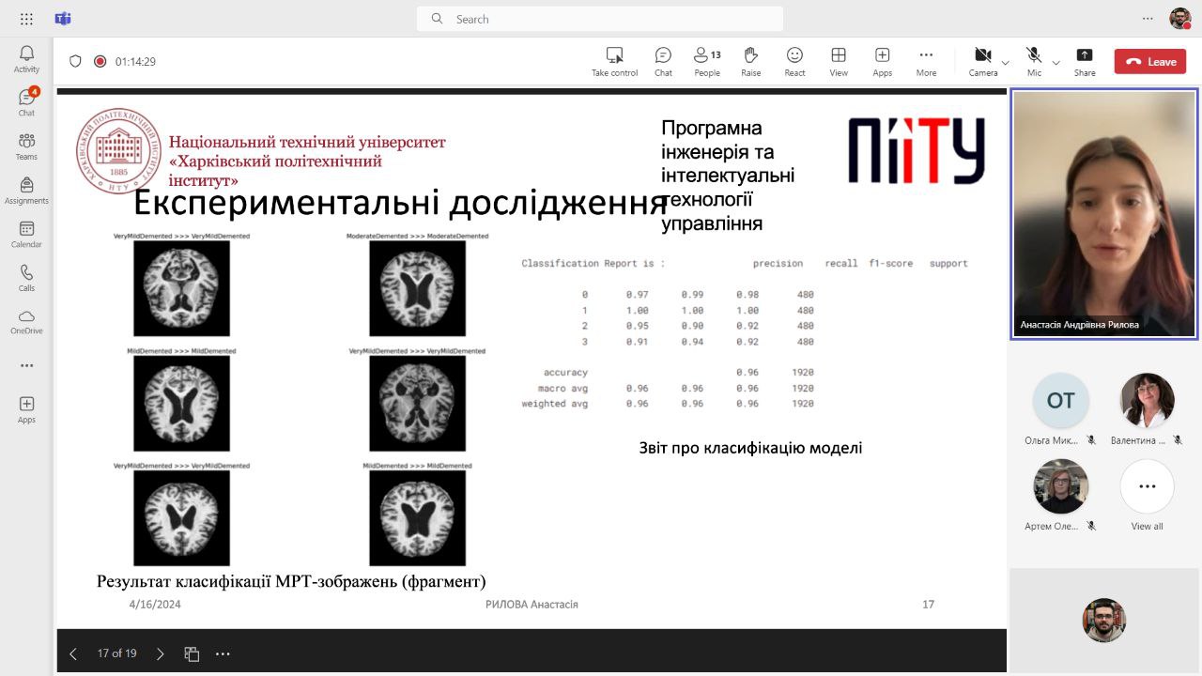1202x676 pixels.
Task: Open the Chat panel in meeting toolbar
Action: pyautogui.click(x=663, y=61)
